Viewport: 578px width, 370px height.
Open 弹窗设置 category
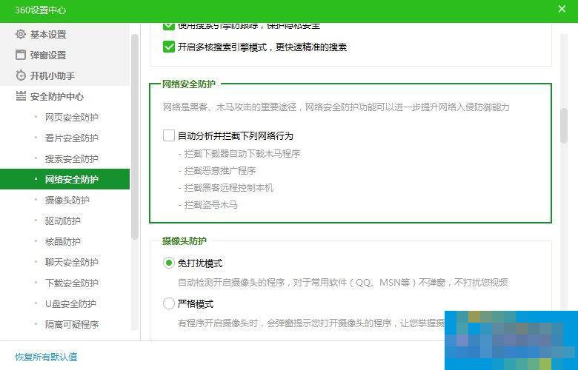pos(48,55)
